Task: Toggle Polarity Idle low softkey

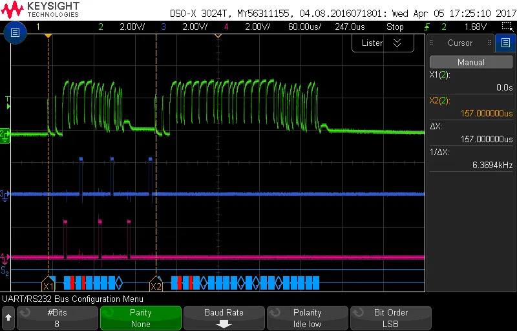Action: pyautogui.click(x=308, y=318)
